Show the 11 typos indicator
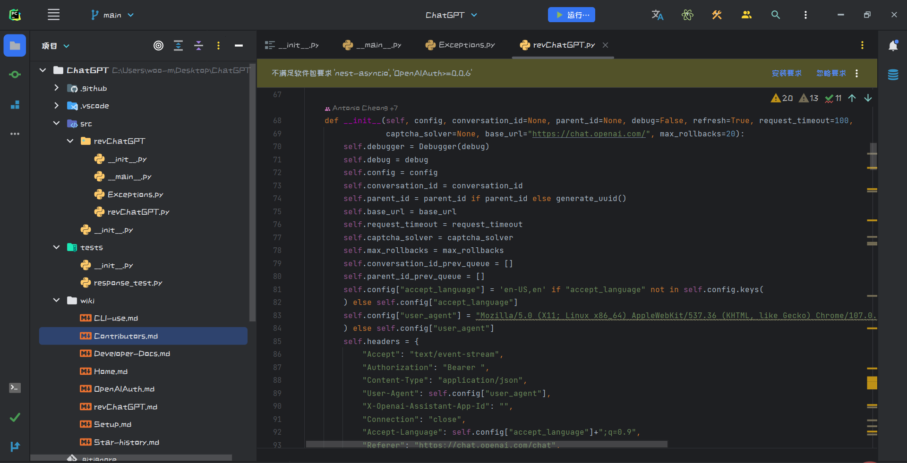The image size is (907, 463). (x=833, y=98)
